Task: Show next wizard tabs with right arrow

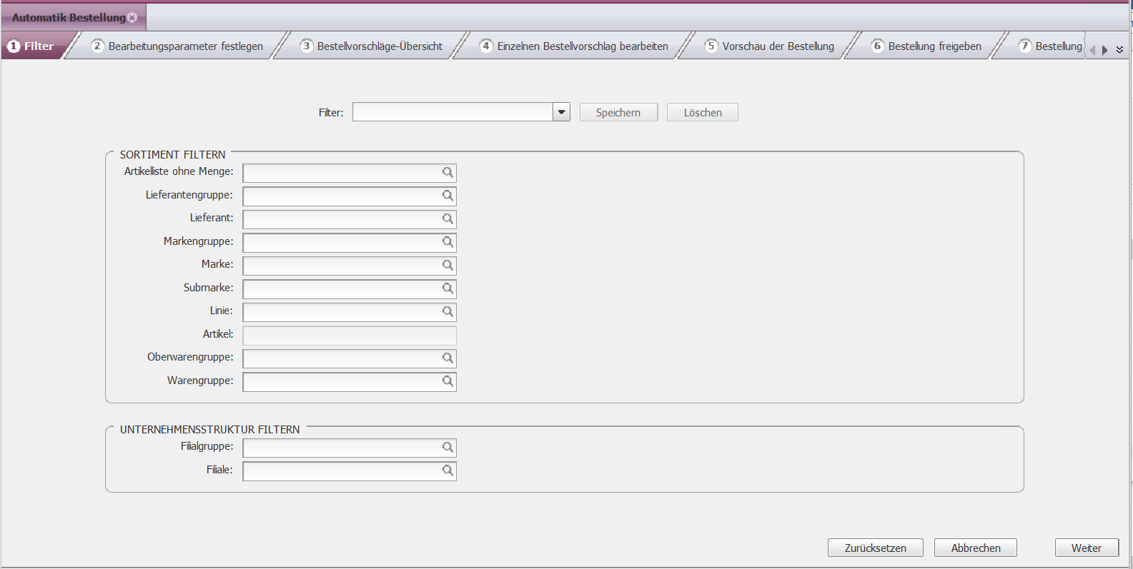Action: 1104,50
